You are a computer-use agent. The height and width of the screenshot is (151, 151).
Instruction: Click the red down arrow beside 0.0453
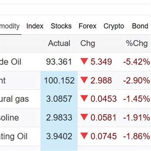[84, 99]
